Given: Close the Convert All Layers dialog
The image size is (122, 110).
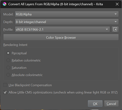Looking at the screenshot, I should tap(117, 4).
